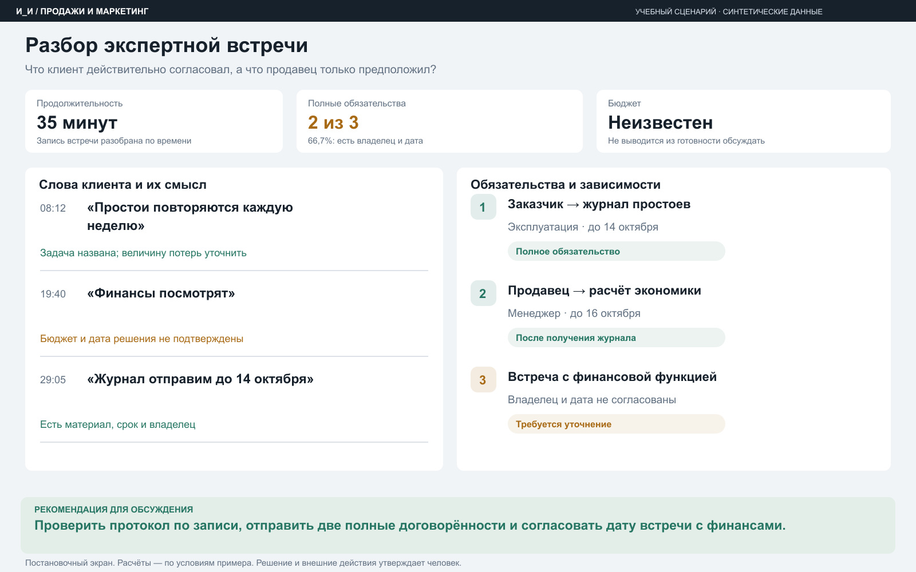This screenshot has width=916, height=572.
Task: Click the quote «Журнал отправим до 14 октября»
Action: click(200, 379)
